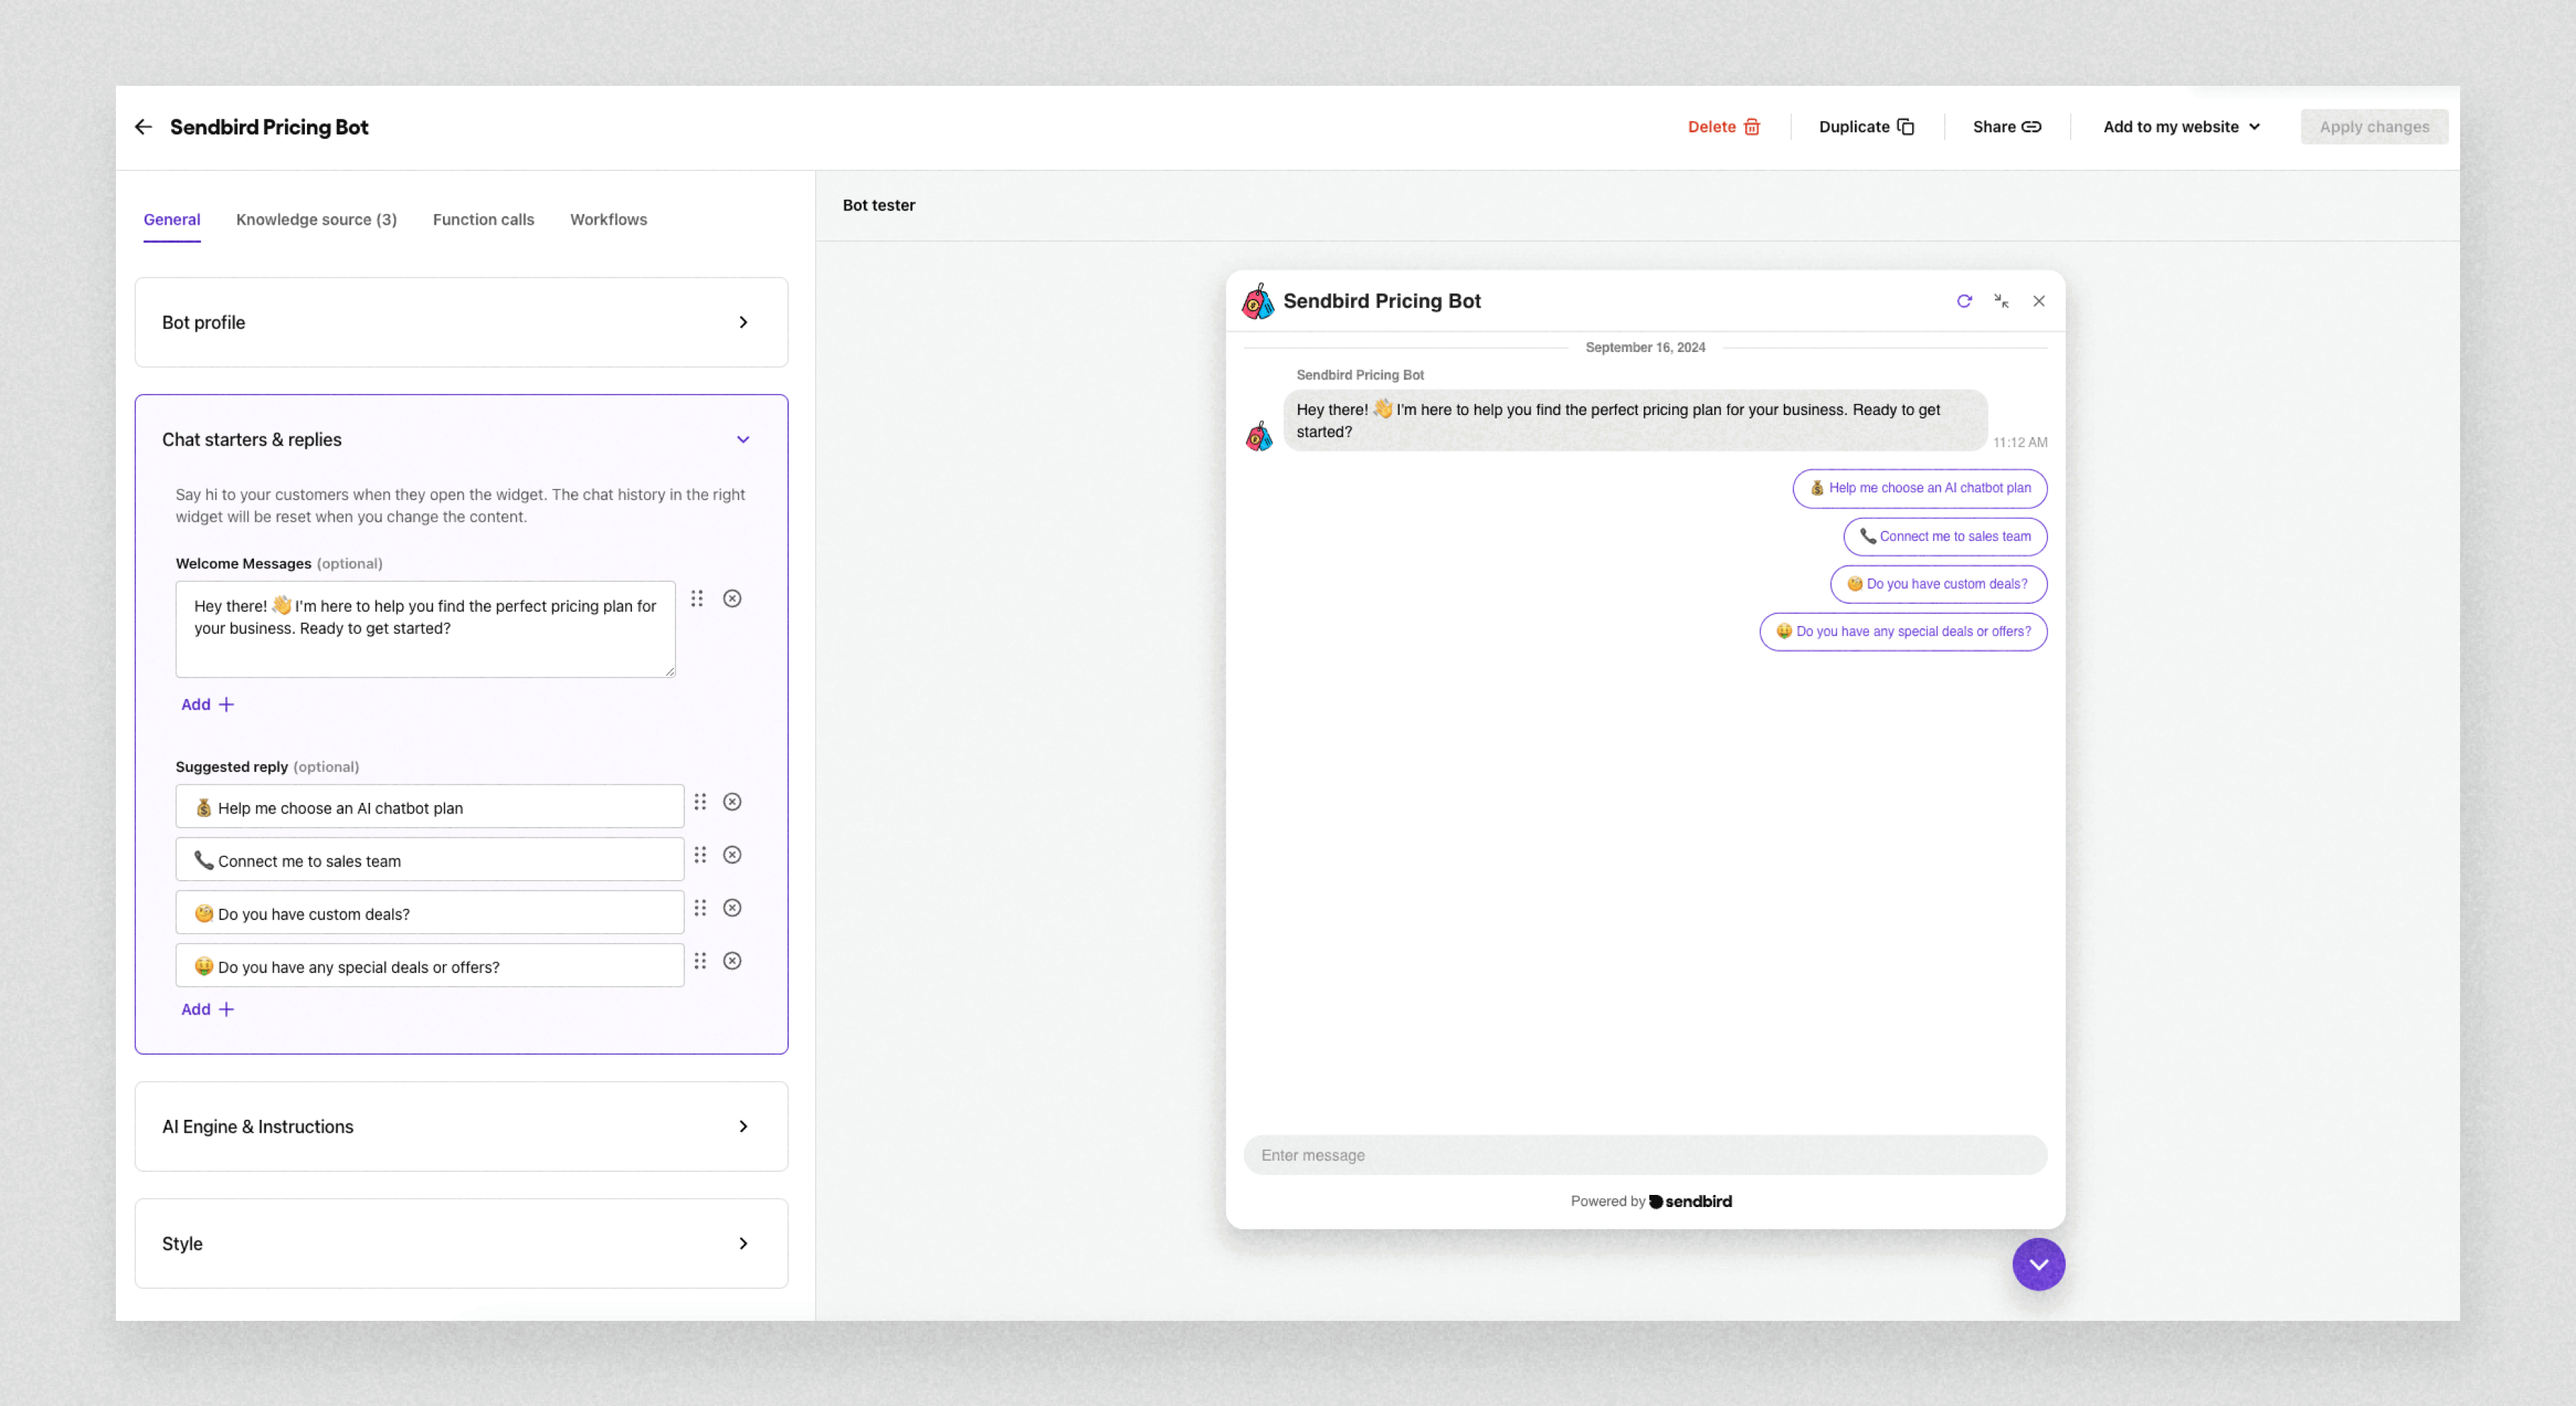Click the bot avatar in the widget header

coord(1258,301)
